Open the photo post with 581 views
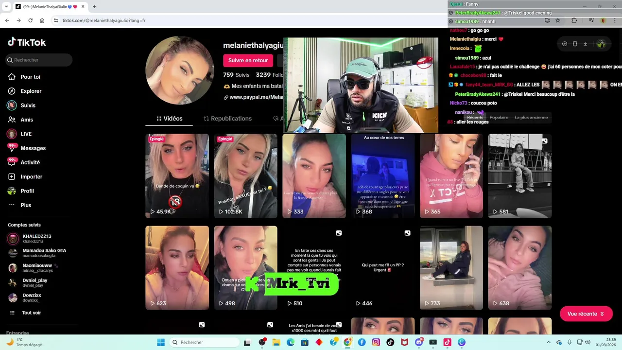 pos(519,176)
